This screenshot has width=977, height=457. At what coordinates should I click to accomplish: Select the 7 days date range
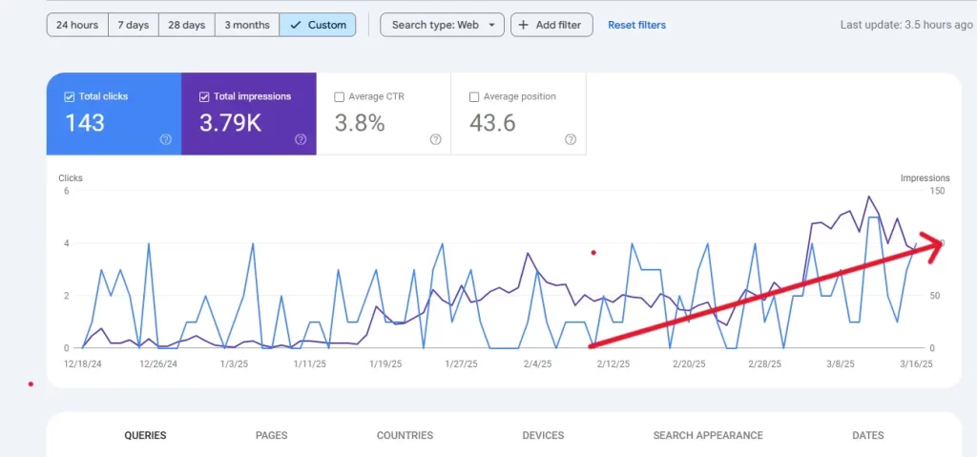point(133,25)
